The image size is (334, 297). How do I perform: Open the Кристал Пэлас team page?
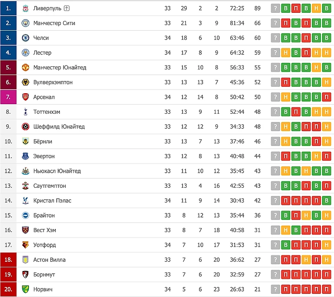pos(52,201)
